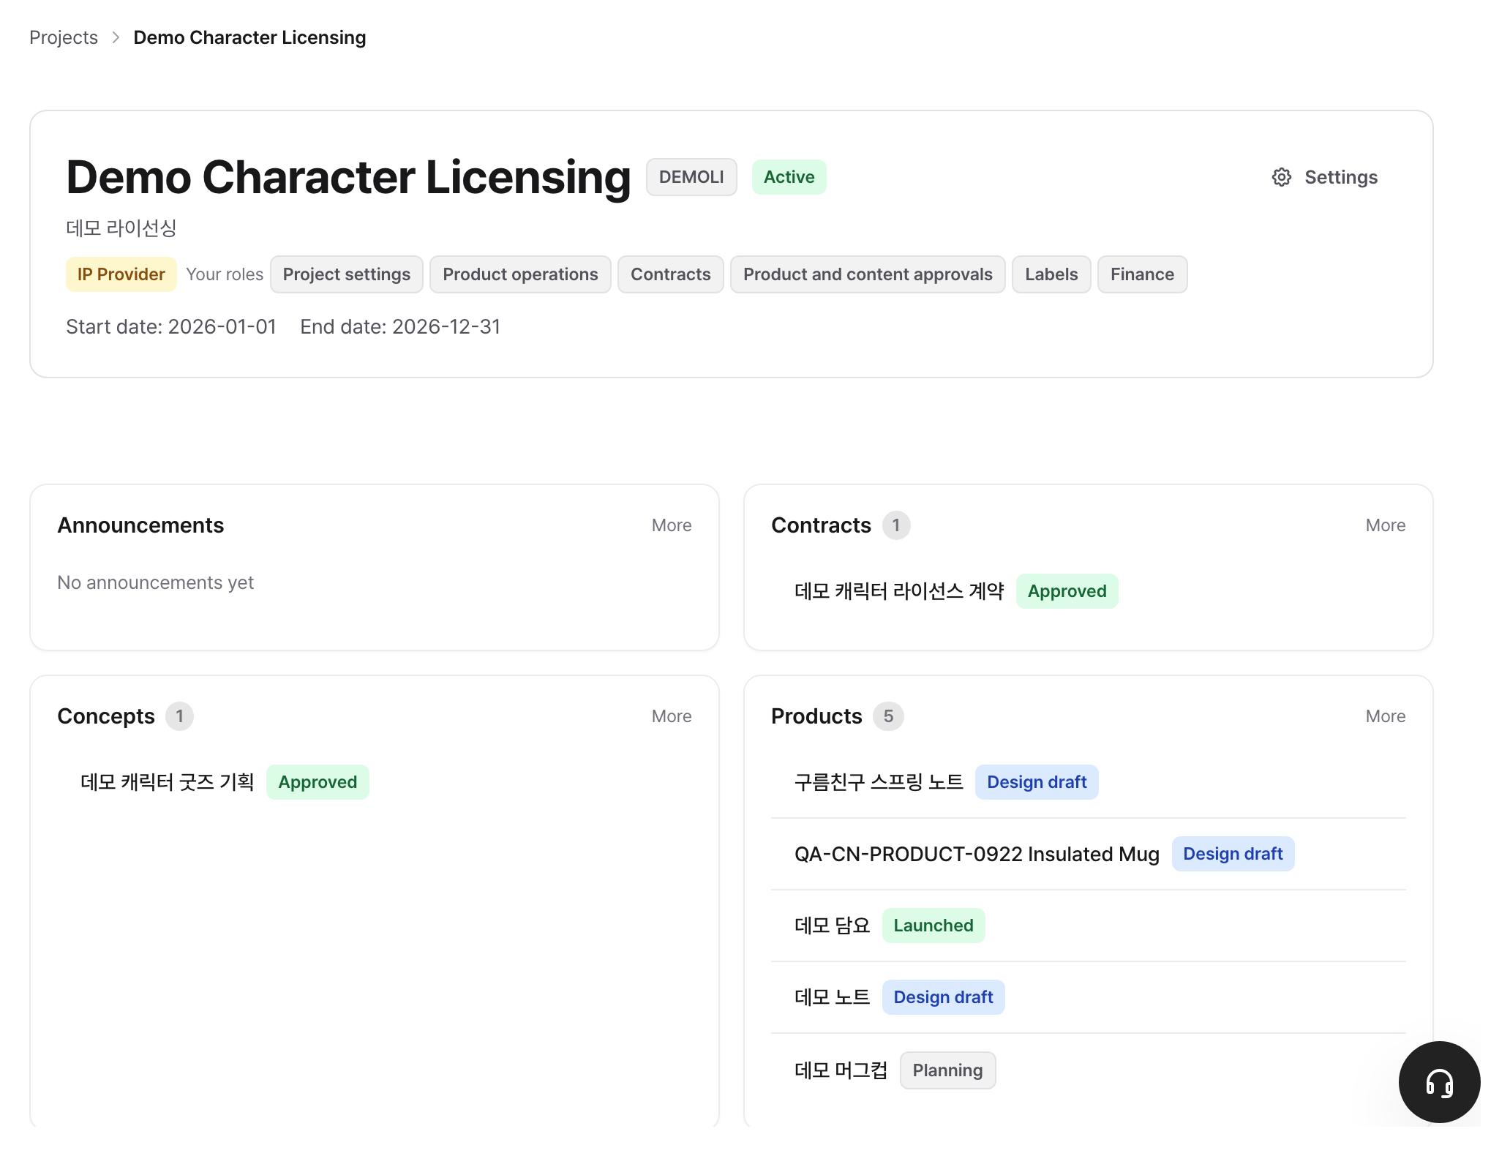The height and width of the screenshot is (1156, 1510).
Task: Open product 데모 머그컵
Action: point(841,1070)
